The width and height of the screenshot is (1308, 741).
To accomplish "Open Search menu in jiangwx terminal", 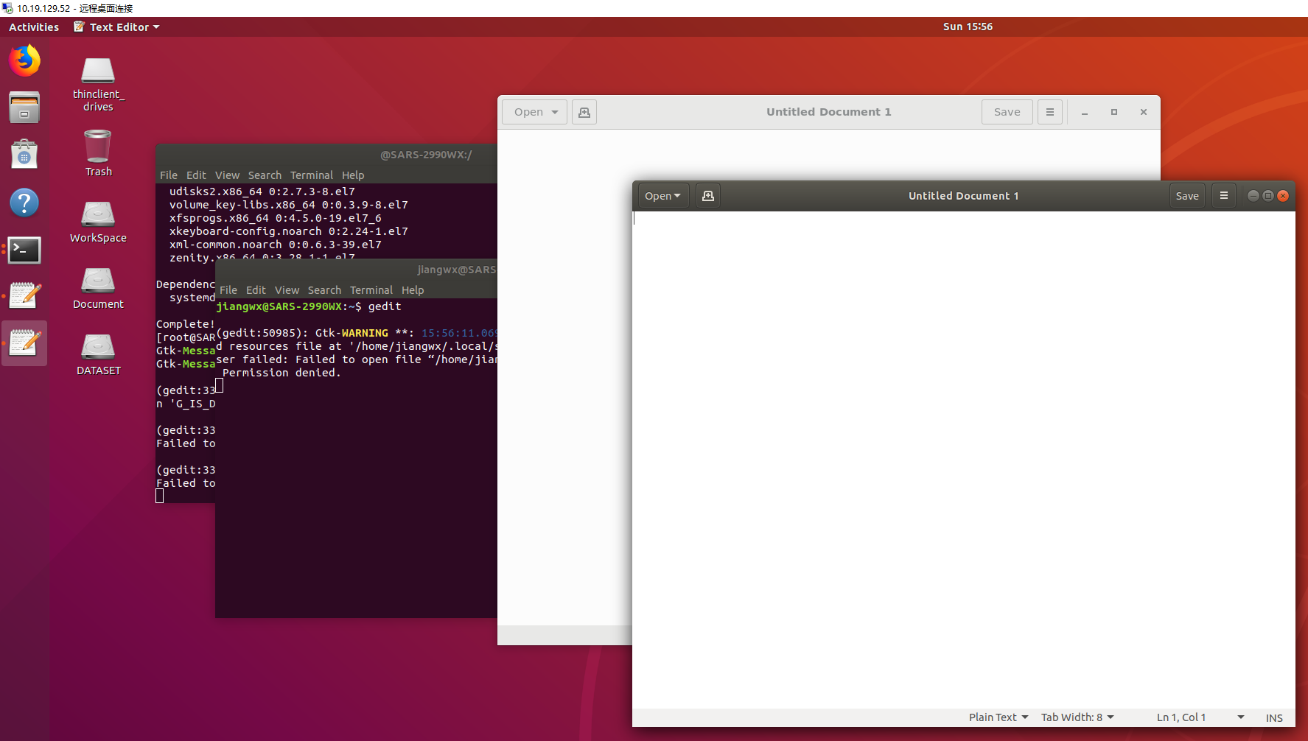I will tap(324, 290).
